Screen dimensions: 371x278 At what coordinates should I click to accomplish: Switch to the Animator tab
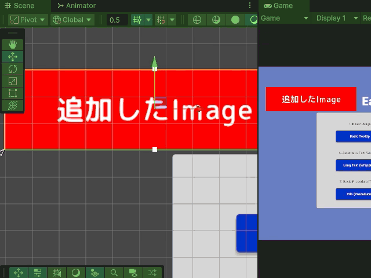[77, 5]
